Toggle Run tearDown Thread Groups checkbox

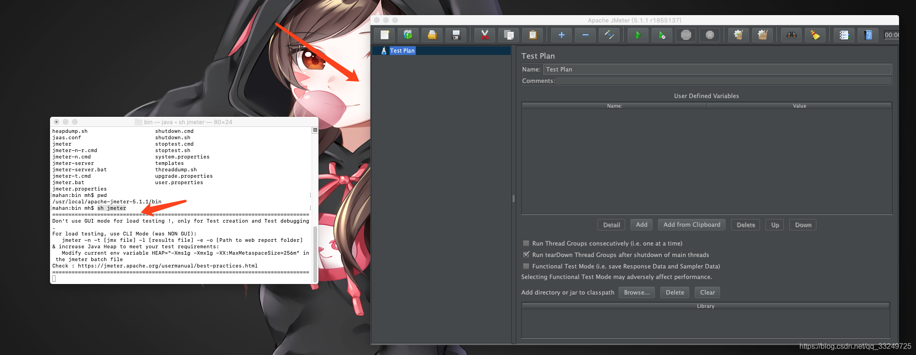point(526,255)
